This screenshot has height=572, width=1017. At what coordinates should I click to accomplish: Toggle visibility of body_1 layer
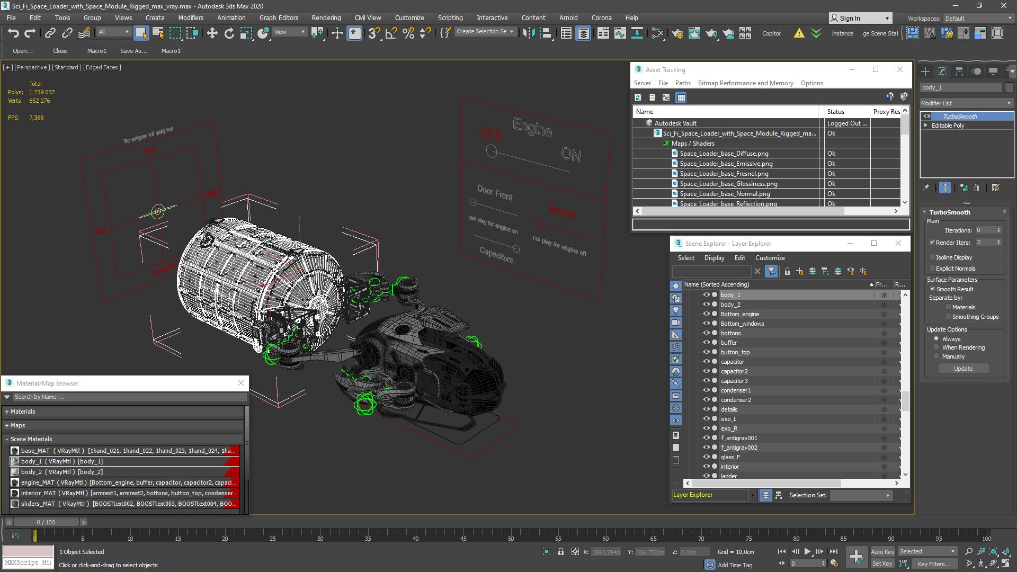click(705, 294)
